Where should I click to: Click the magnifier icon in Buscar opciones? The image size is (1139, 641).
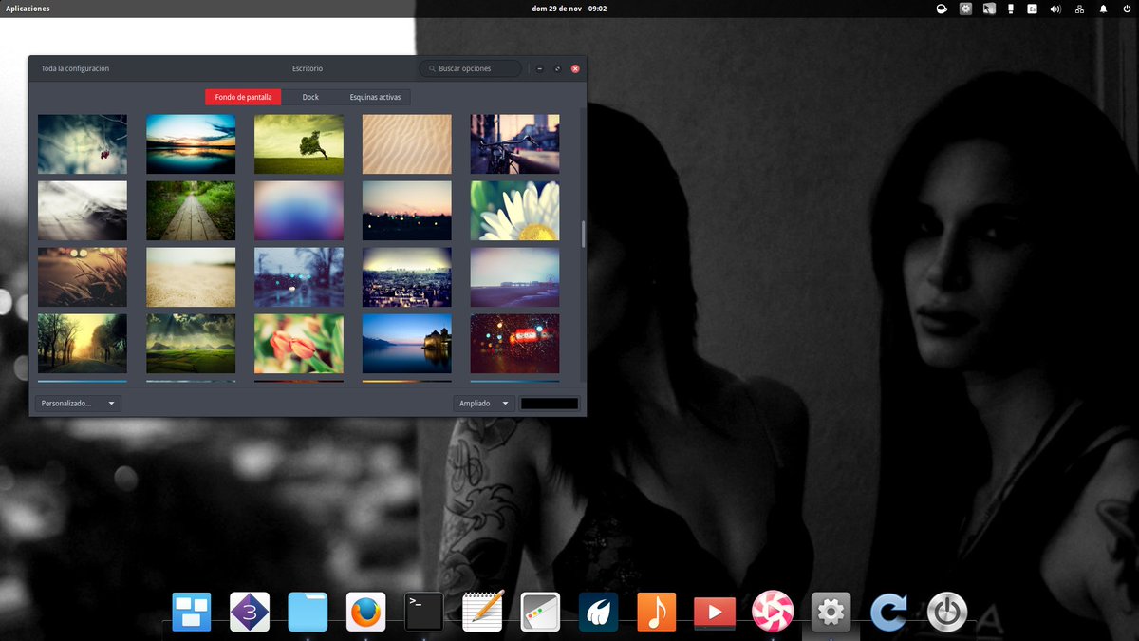tap(432, 68)
